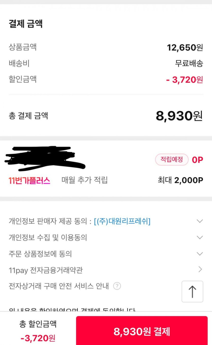Tap the 최대 2,000P points text
Image resolution: width=212 pixels, height=345 pixels.
pos(180,180)
